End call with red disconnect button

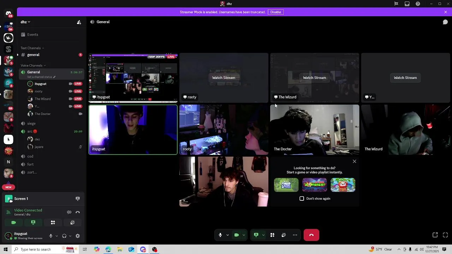(311, 235)
